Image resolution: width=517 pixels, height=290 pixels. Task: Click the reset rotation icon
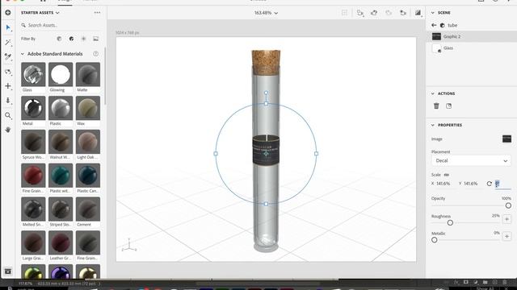(490, 184)
